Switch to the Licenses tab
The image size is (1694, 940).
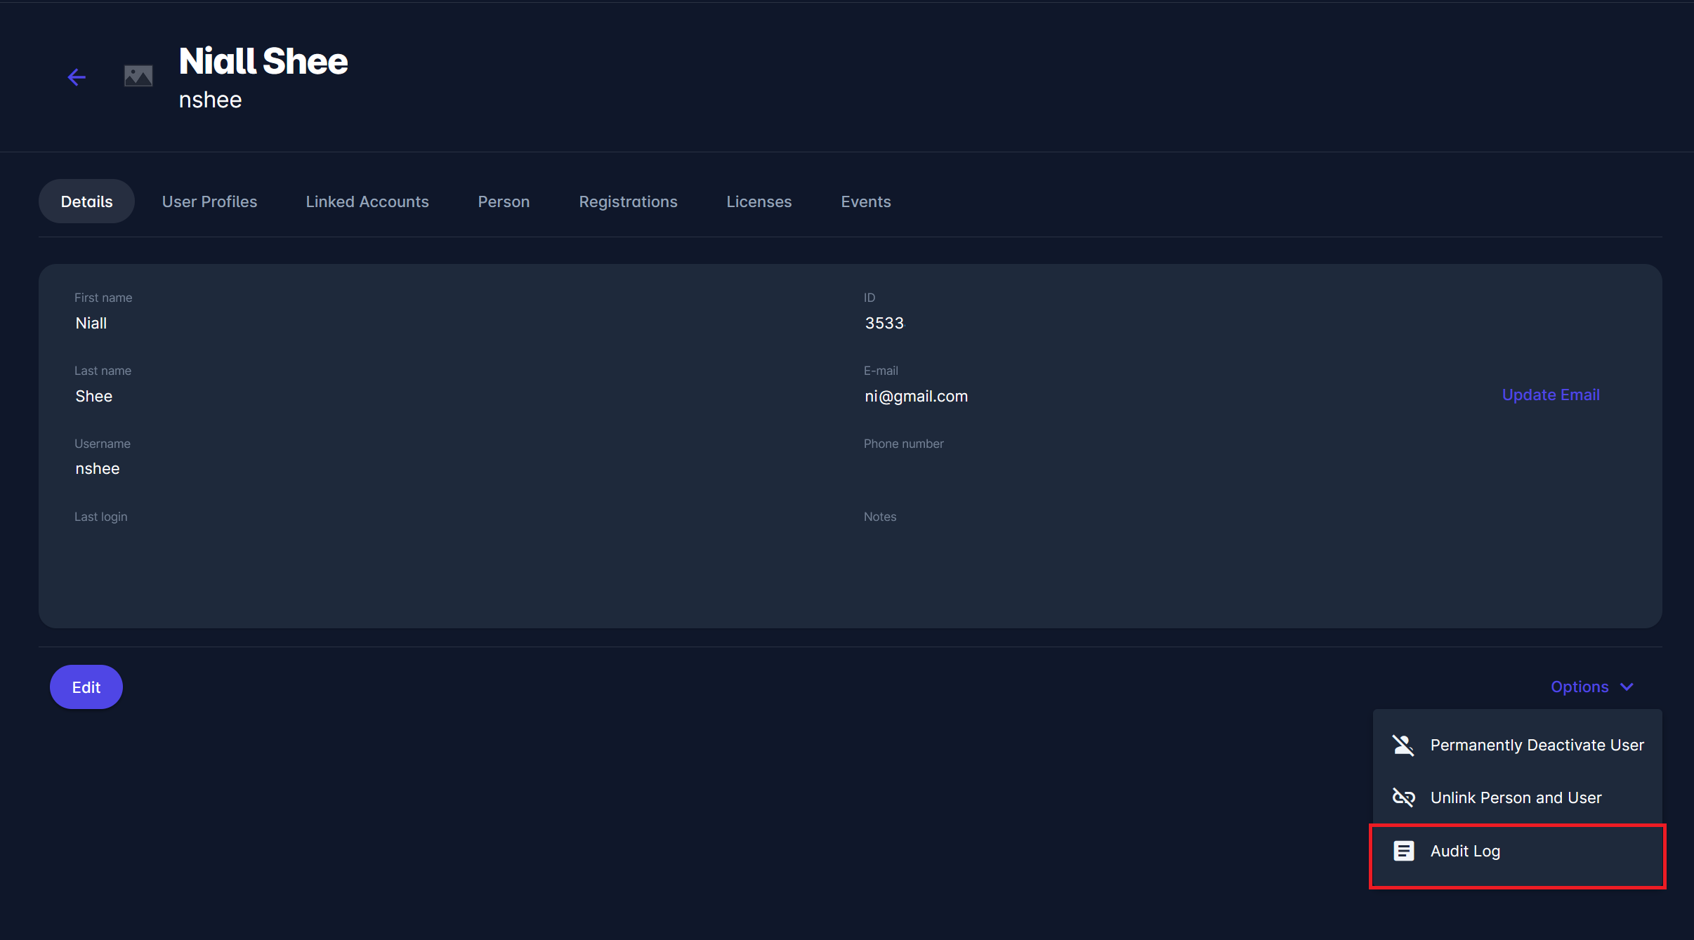(x=759, y=201)
